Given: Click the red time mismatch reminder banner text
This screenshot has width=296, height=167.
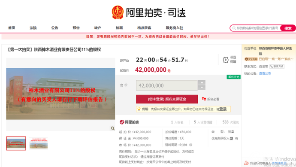Looking at the screenshot, I should (148, 36).
